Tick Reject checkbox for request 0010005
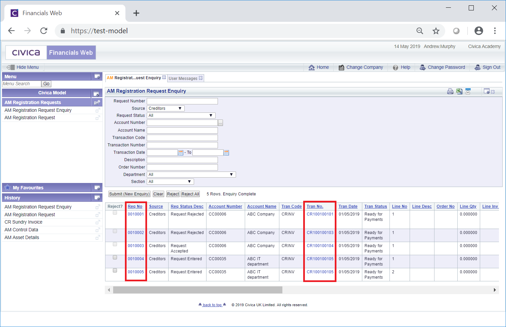506x327 pixels. 115,271
